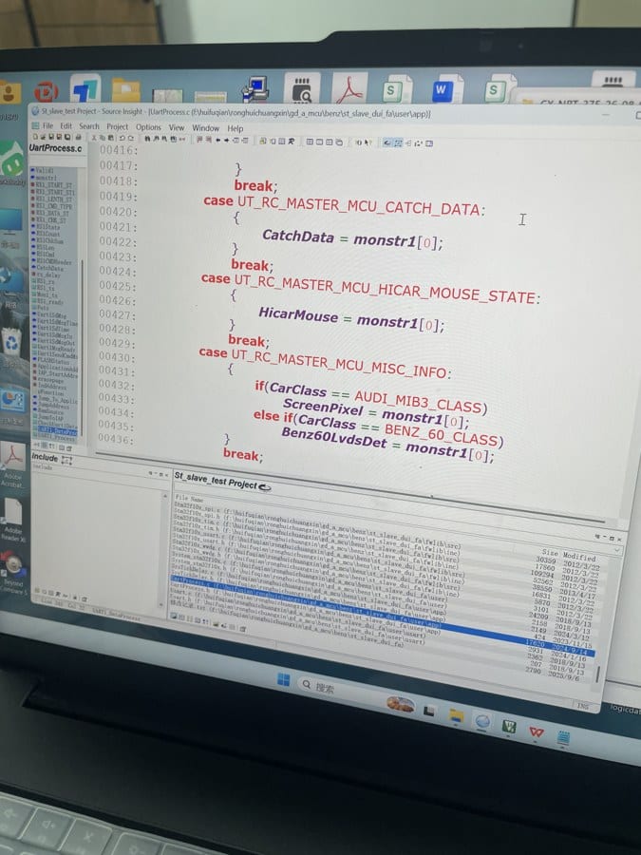
Task: Open the Options menu
Action: click(148, 127)
